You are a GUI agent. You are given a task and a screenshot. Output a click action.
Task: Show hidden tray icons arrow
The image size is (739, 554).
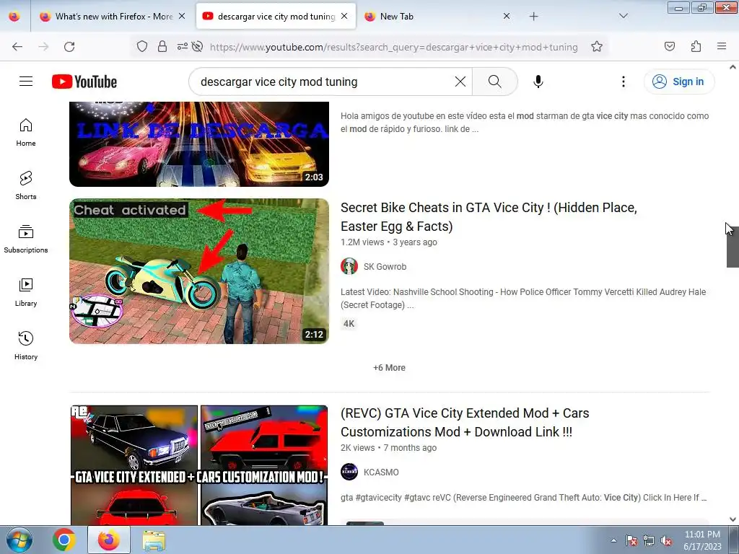[x=613, y=540]
